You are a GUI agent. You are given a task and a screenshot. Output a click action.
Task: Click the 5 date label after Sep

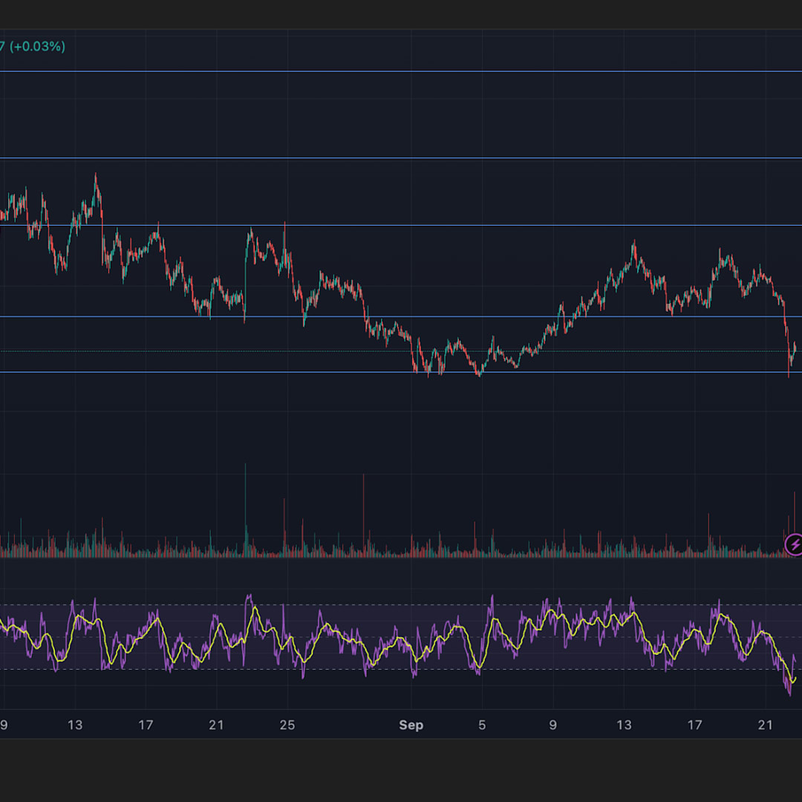coord(482,725)
